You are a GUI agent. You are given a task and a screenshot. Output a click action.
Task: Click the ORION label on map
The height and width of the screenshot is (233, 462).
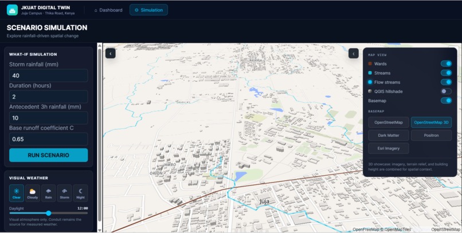[156, 173]
